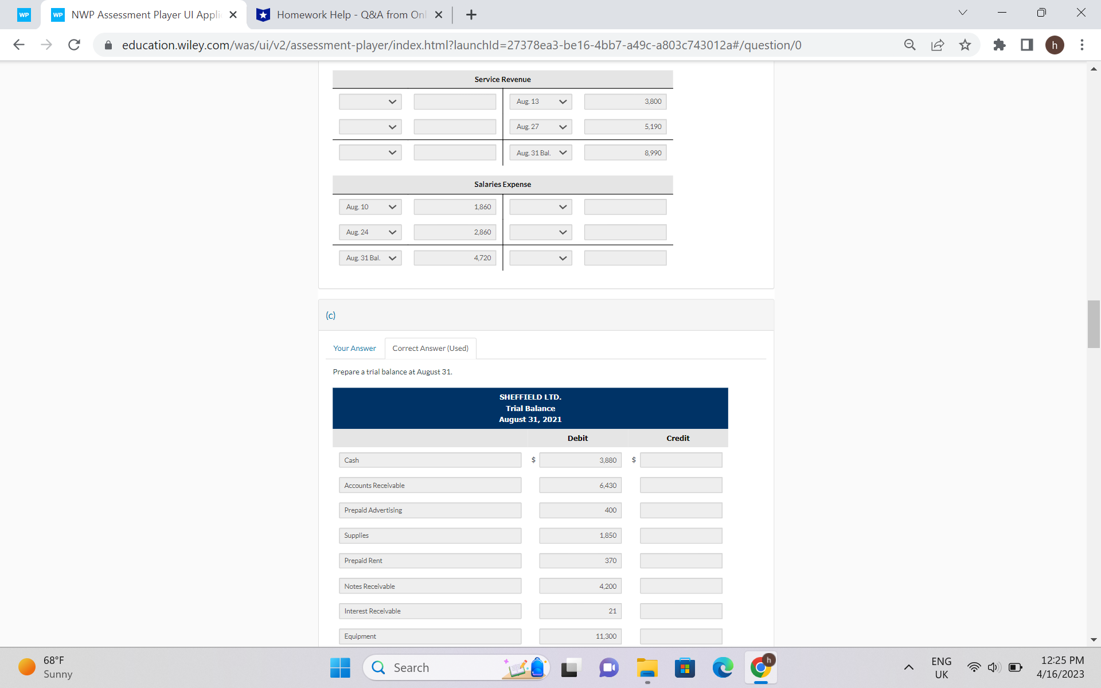Open a new browser tab
The height and width of the screenshot is (688, 1101).
(471, 15)
